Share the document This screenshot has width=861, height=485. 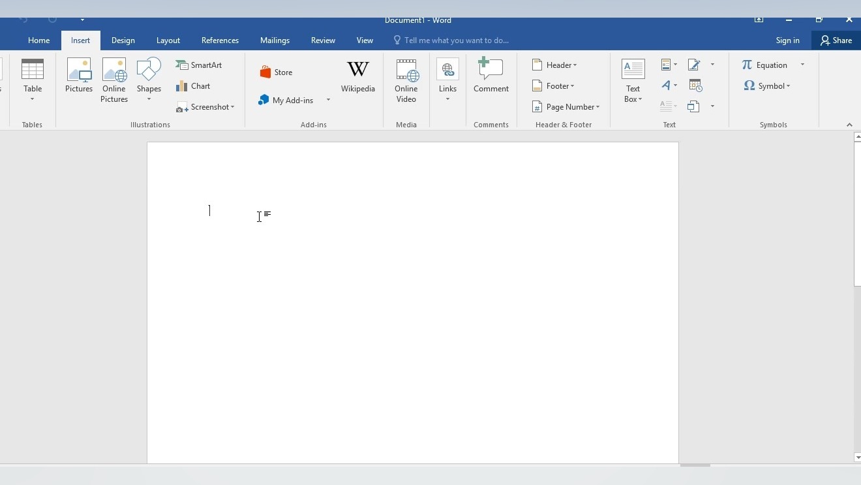[x=836, y=40]
